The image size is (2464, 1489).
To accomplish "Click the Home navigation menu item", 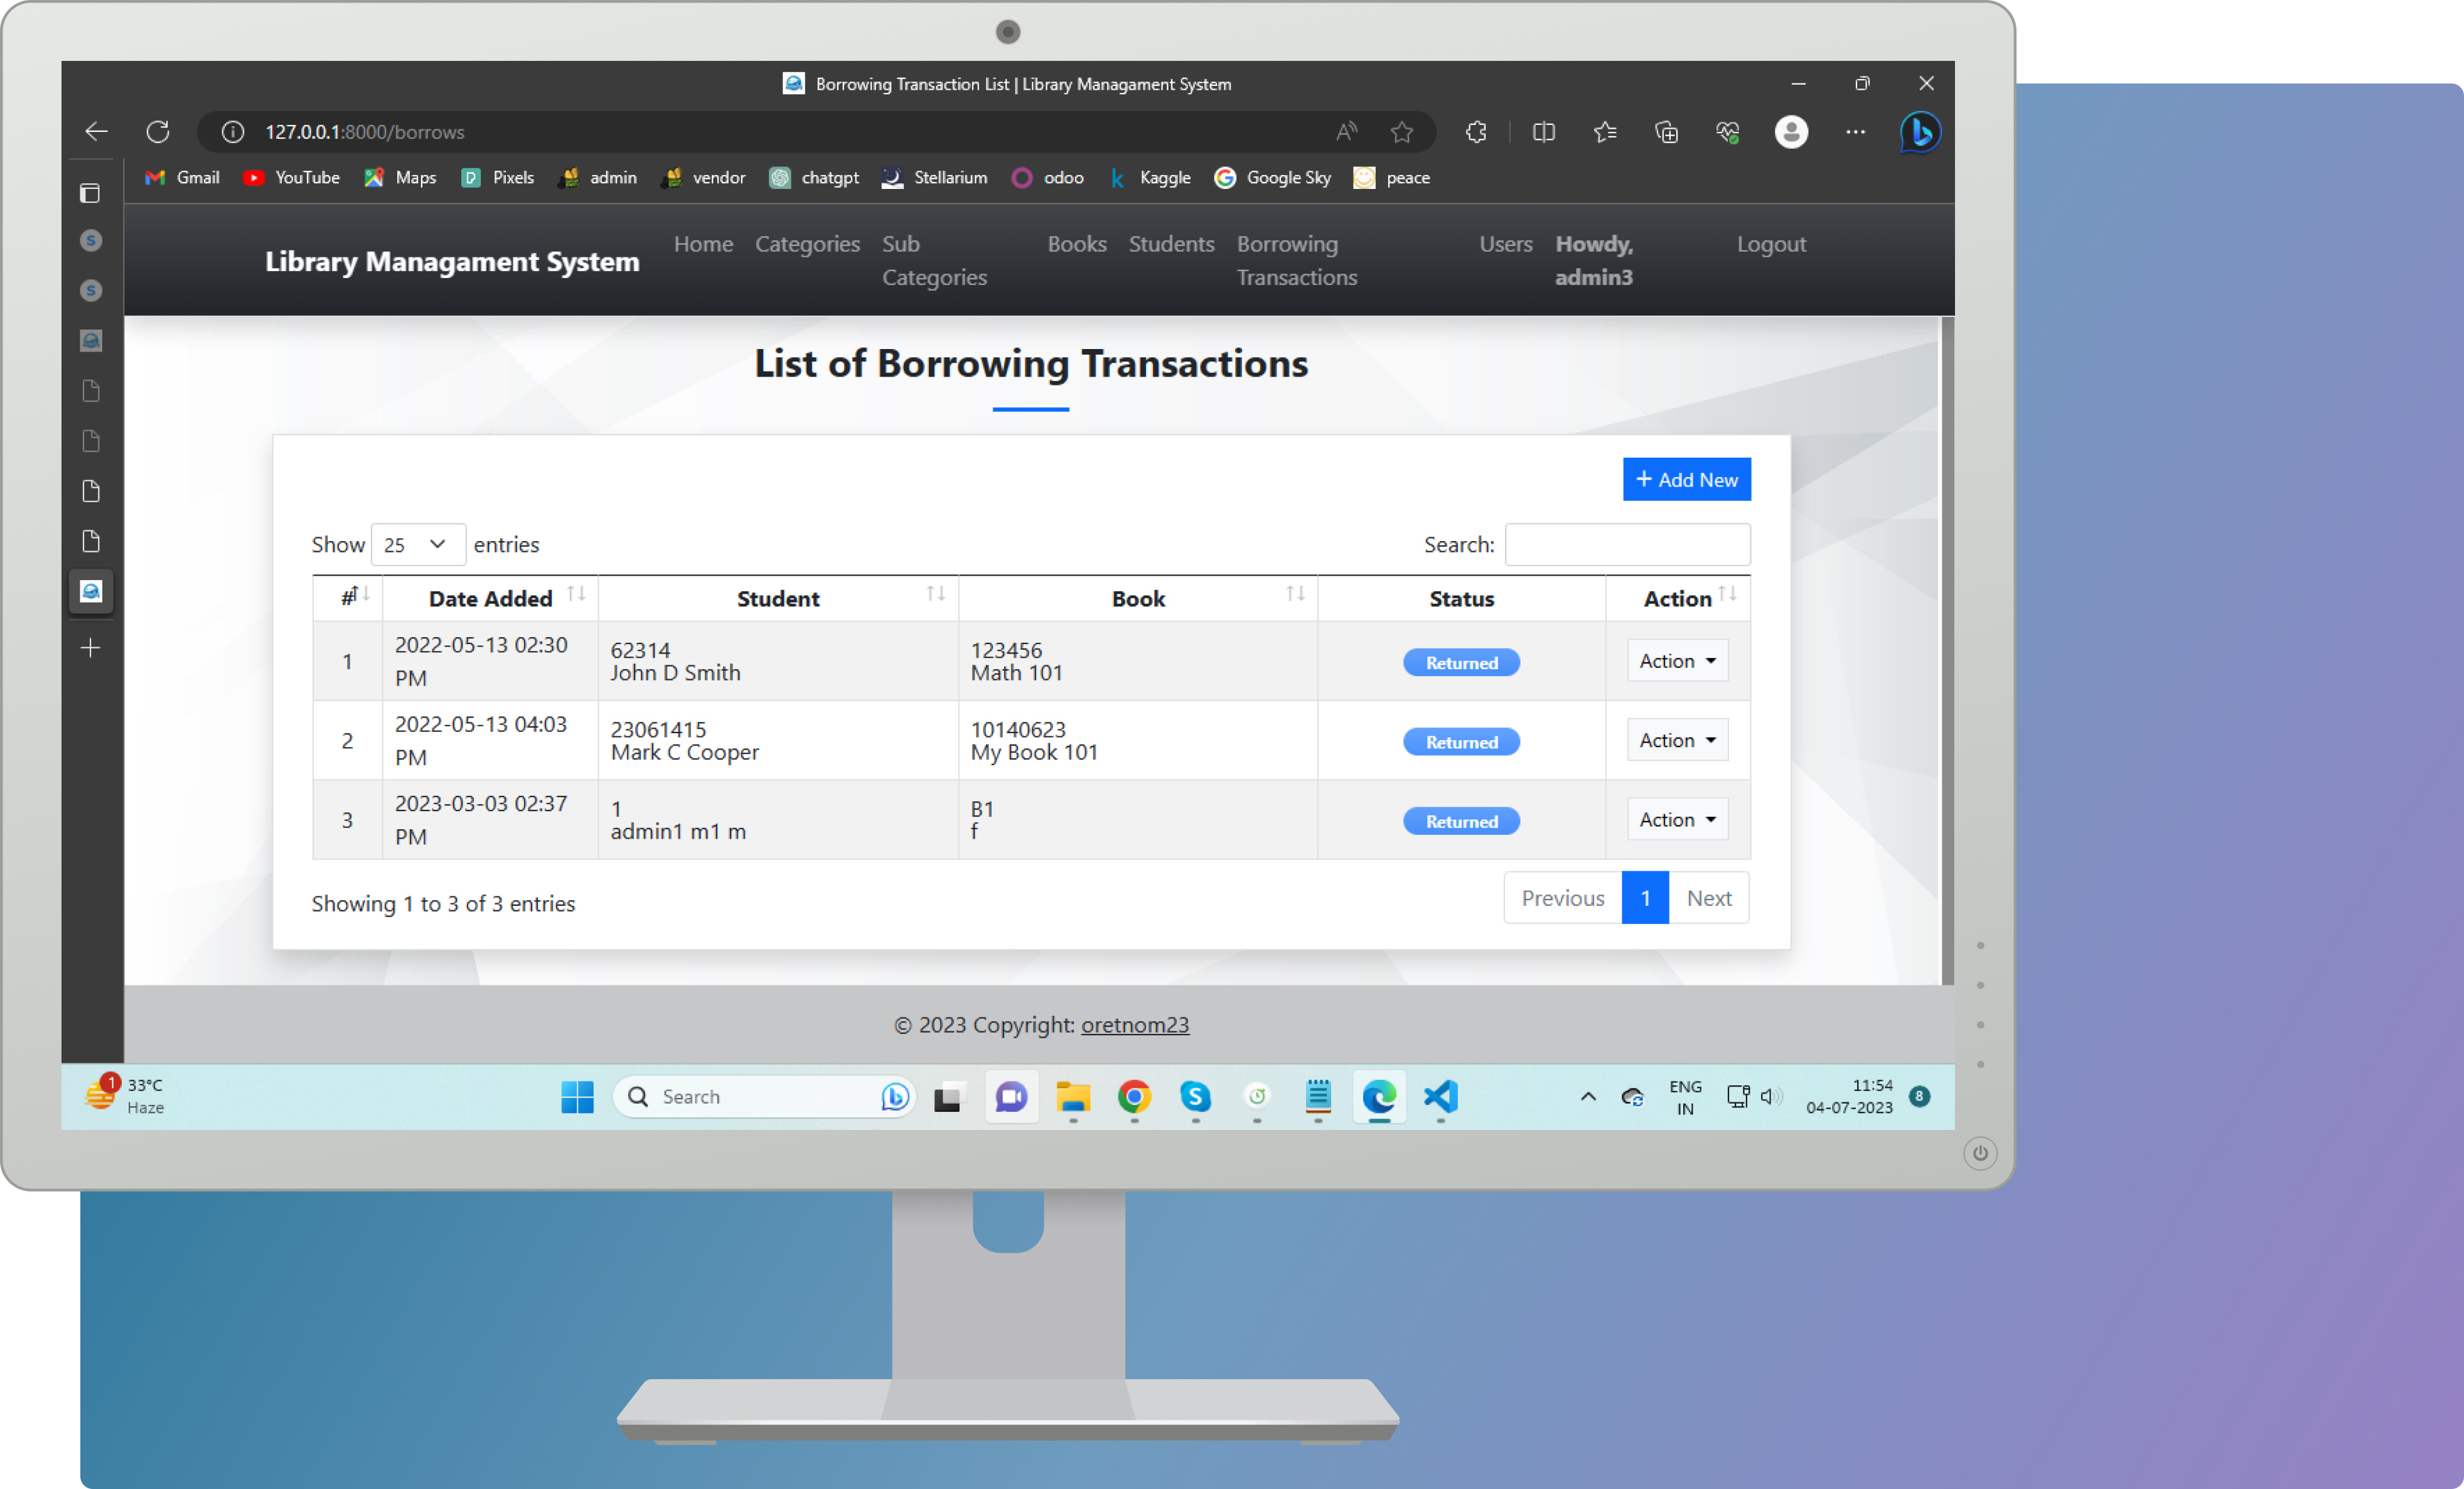I will click(702, 243).
